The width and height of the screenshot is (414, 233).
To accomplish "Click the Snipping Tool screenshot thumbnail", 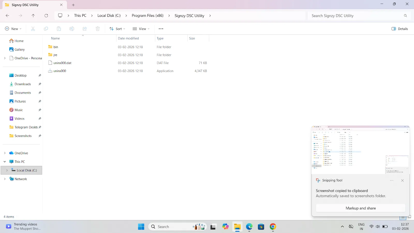I will (x=360, y=150).
